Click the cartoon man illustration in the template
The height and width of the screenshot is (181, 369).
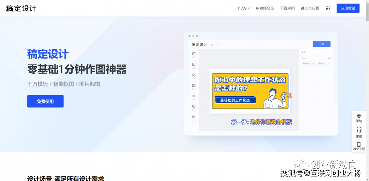pos(274,98)
